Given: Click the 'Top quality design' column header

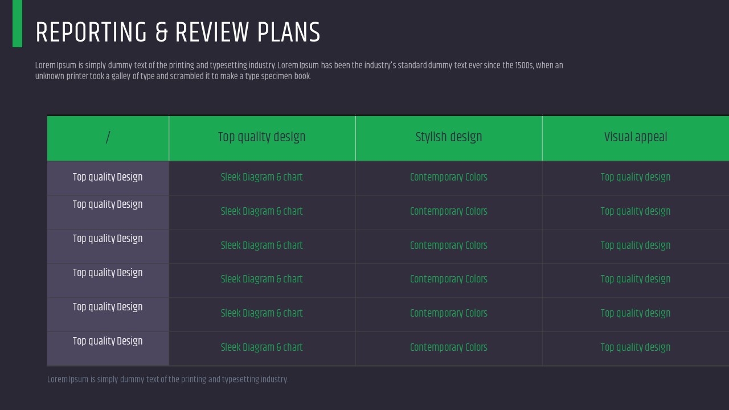Looking at the screenshot, I should pos(261,137).
